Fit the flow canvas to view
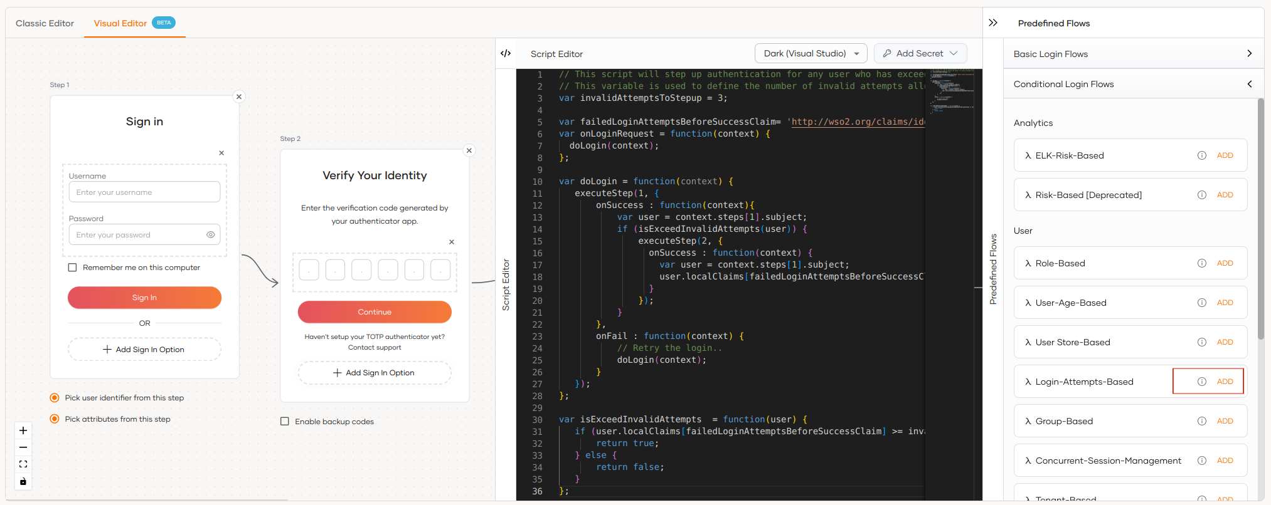The height and width of the screenshot is (505, 1271). [23, 464]
